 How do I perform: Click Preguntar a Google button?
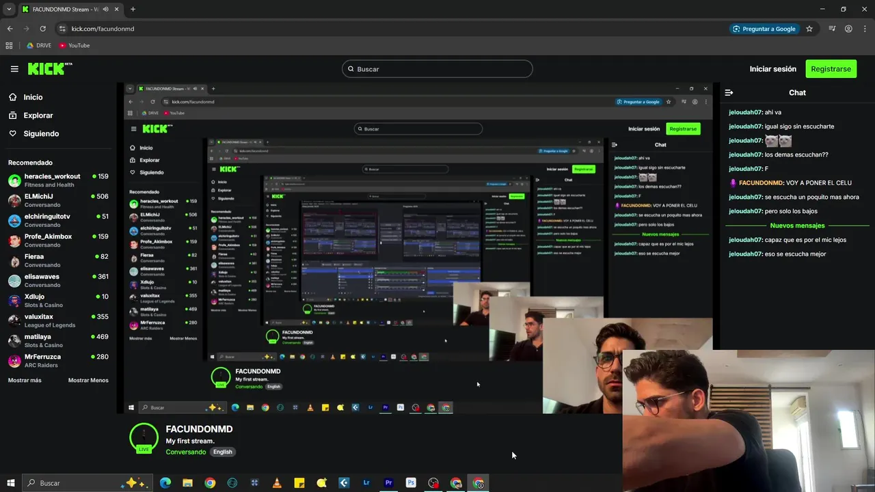pos(764,29)
